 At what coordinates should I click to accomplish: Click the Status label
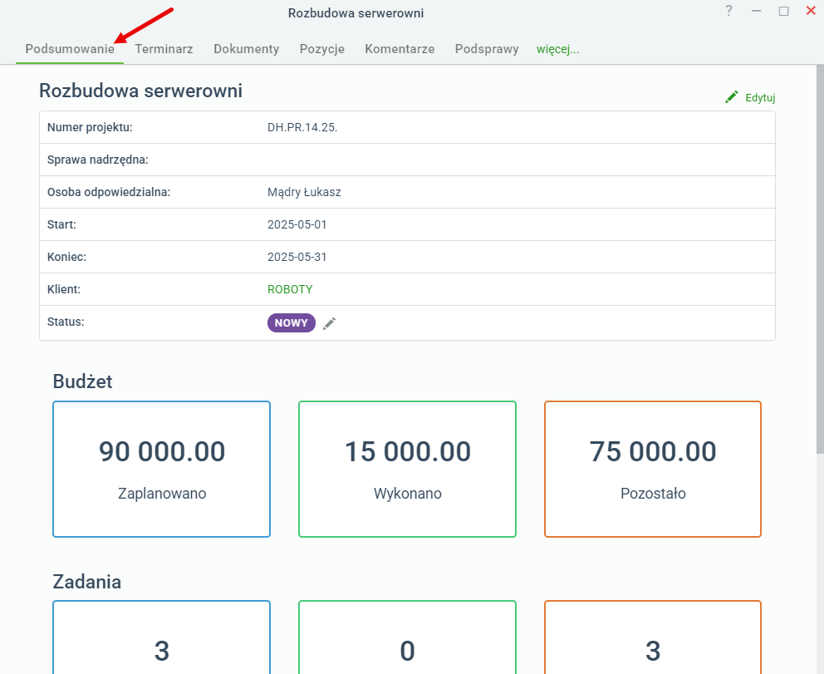tap(66, 322)
